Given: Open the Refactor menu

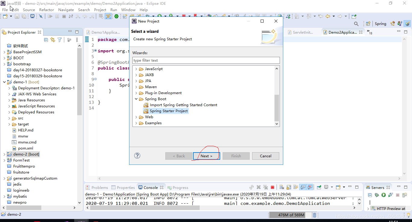Looking at the screenshot, I should [x=46, y=10].
